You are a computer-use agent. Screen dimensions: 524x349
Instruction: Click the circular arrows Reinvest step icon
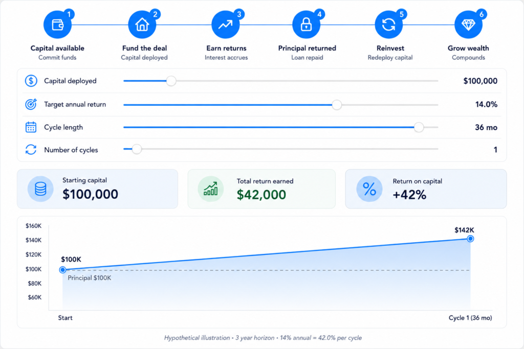tap(389, 25)
